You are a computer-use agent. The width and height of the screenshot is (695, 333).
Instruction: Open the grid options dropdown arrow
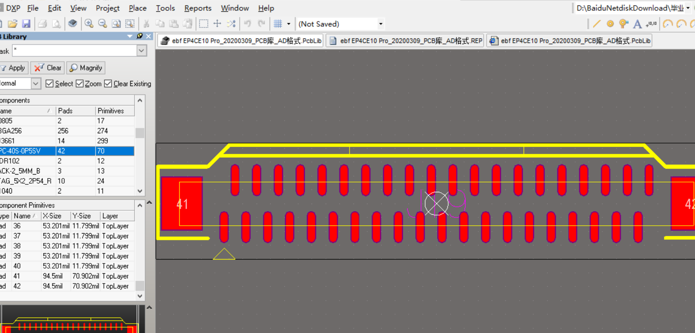(289, 24)
